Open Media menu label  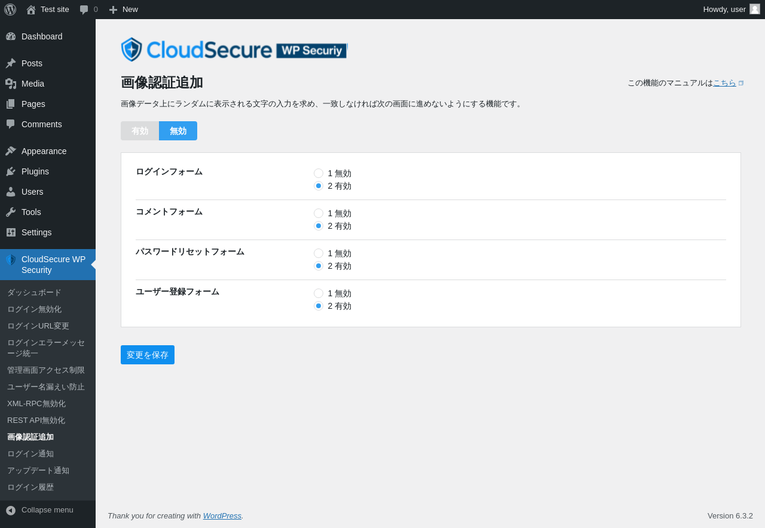pyautogui.click(x=33, y=84)
